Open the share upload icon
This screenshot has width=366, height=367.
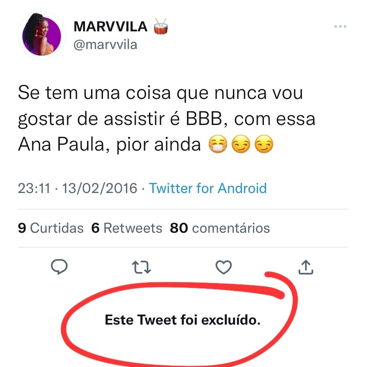[x=306, y=267]
